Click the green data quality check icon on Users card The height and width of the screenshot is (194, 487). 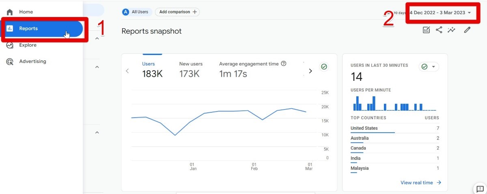[x=324, y=67]
